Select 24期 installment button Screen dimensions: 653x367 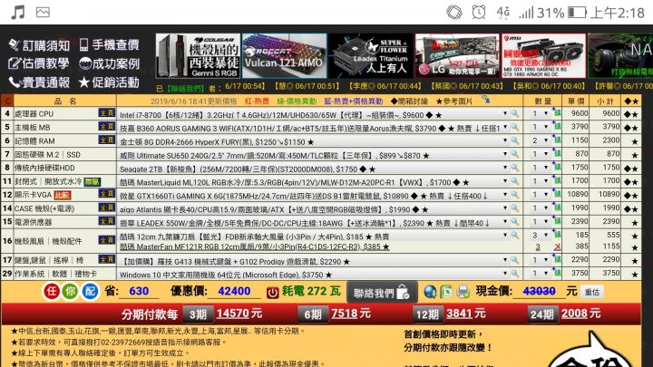coord(542,314)
